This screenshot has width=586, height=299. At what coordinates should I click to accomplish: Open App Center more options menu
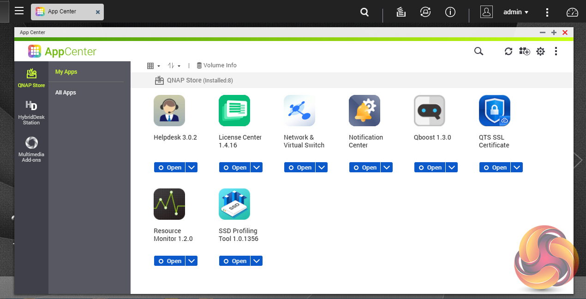[x=556, y=51]
